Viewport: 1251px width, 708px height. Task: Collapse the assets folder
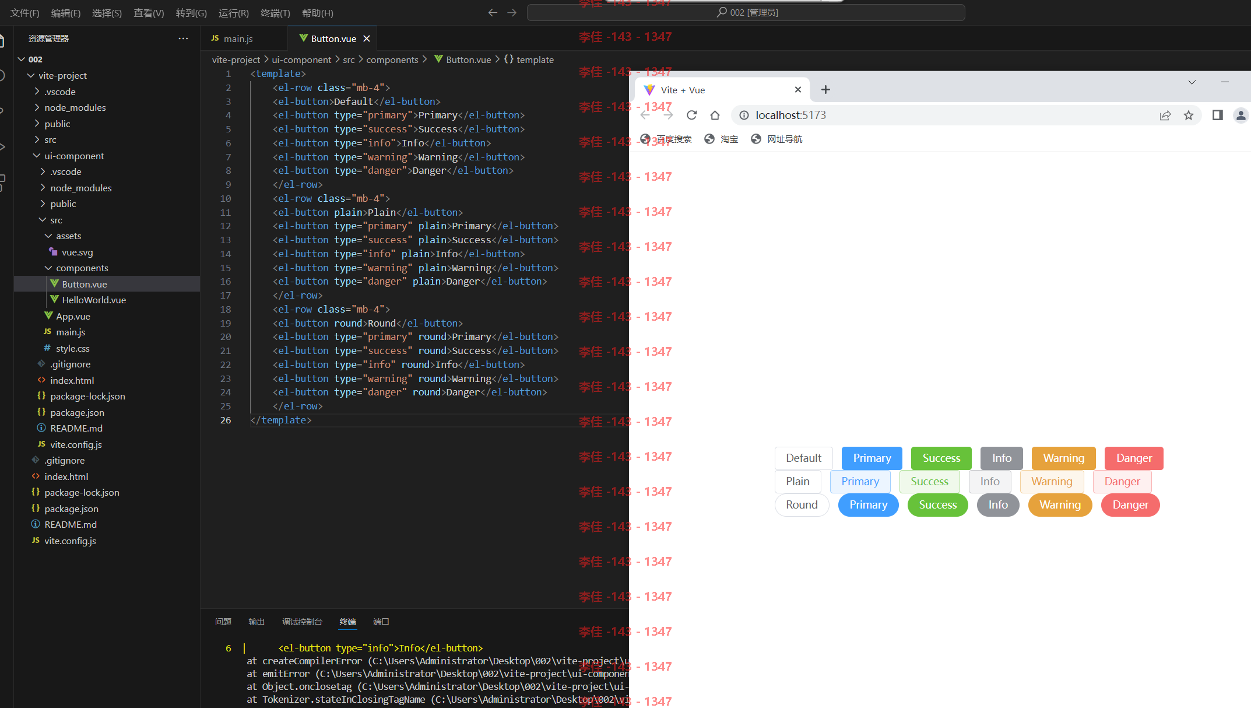coord(107,236)
